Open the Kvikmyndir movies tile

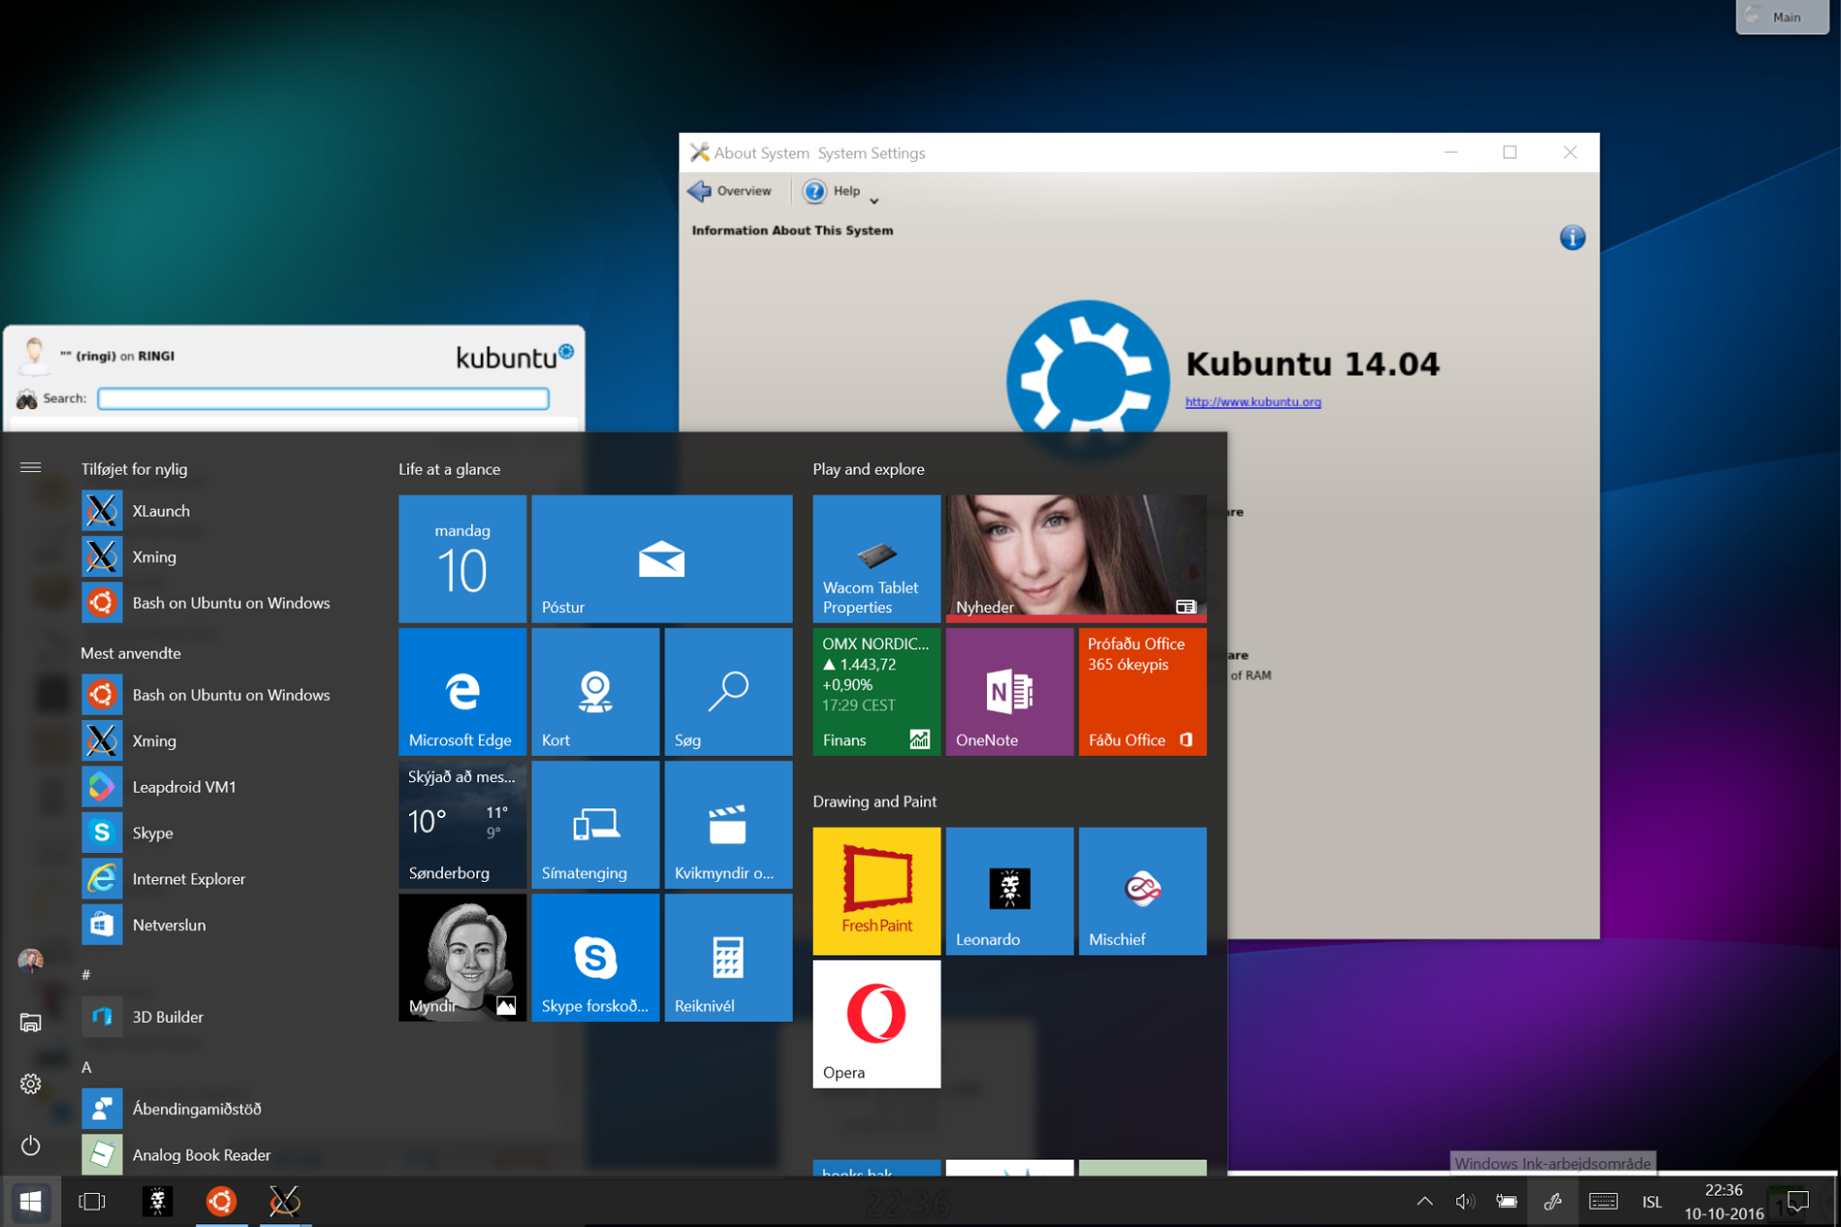click(728, 824)
